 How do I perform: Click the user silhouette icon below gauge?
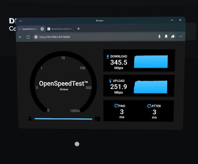pos(30,118)
